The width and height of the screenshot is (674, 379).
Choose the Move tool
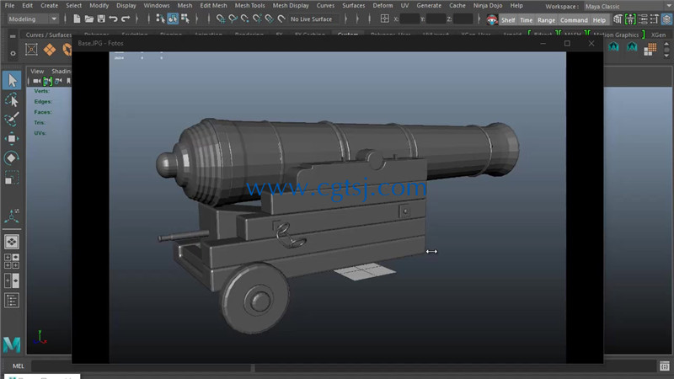click(12, 138)
